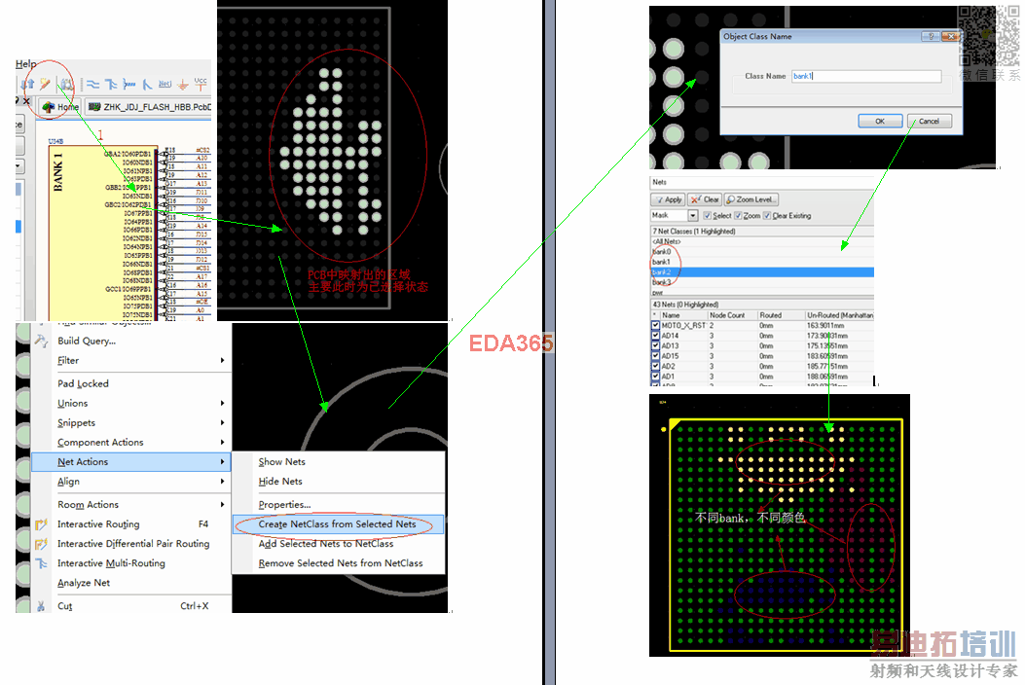The width and height of the screenshot is (1025, 685).
Task: Click OK in Object Class Name dialog
Action: coord(880,121)
